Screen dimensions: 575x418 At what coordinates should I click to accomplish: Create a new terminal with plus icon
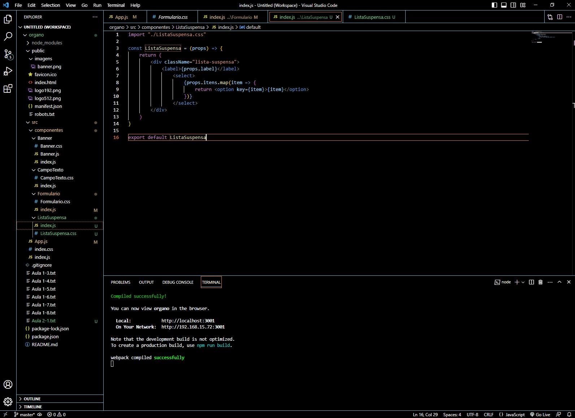(517, 282)
